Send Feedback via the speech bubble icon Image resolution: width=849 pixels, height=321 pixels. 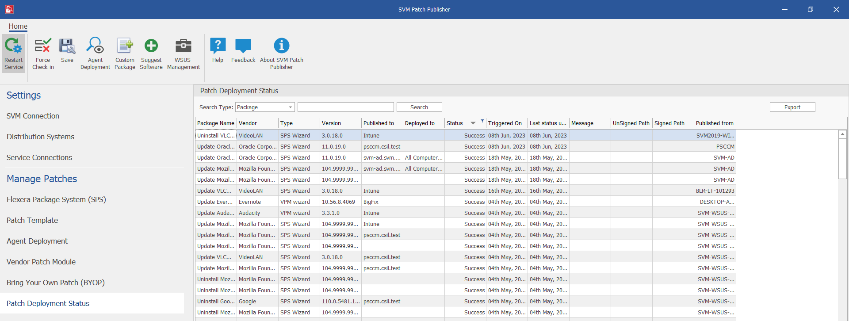pos(243,46)
